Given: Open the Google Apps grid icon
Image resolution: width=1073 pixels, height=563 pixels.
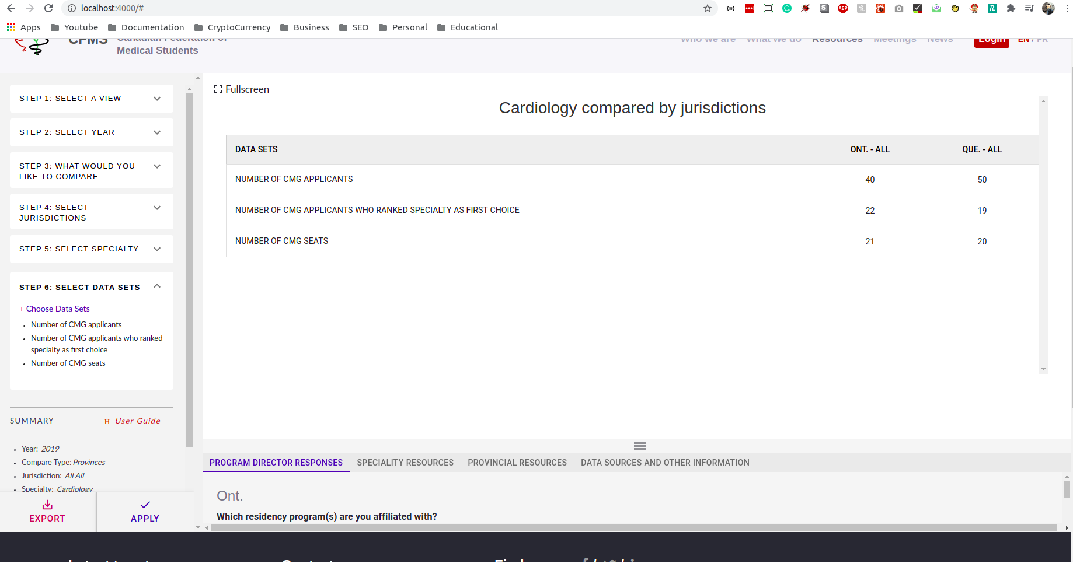Looking at the screenshot, I should coord(10,27).
